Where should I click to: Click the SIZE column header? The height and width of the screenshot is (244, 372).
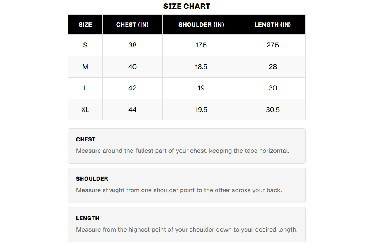(x=85, y=25)
